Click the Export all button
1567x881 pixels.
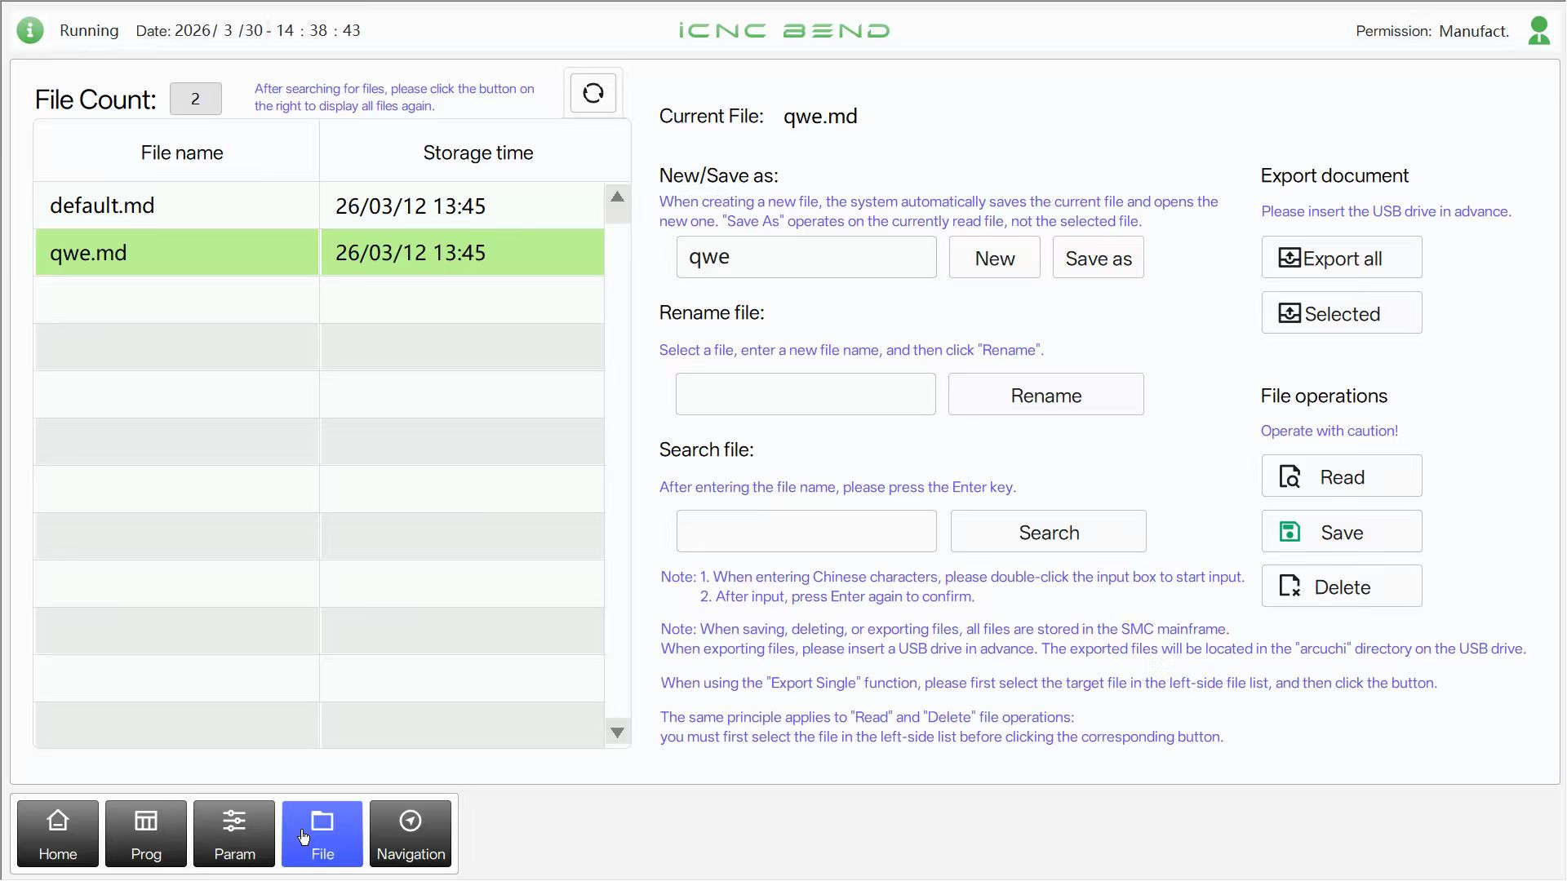[1341, 258]
